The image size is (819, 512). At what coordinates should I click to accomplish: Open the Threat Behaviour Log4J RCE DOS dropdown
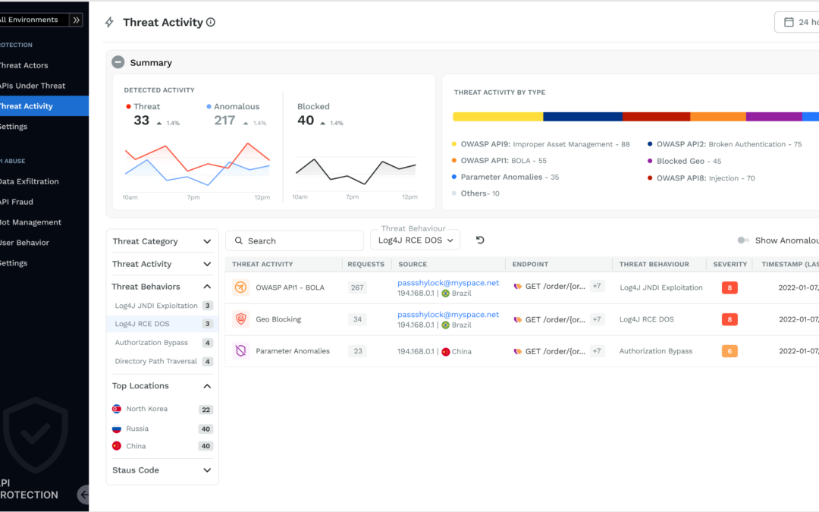tap(415, 240)
